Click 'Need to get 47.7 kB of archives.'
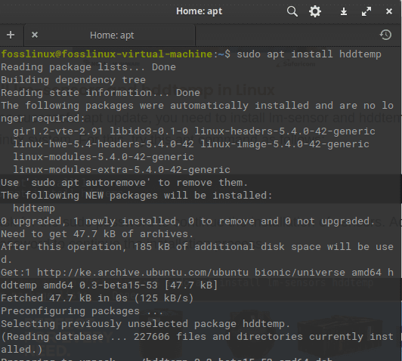402x361 pixels. click(x=97, y=234)
